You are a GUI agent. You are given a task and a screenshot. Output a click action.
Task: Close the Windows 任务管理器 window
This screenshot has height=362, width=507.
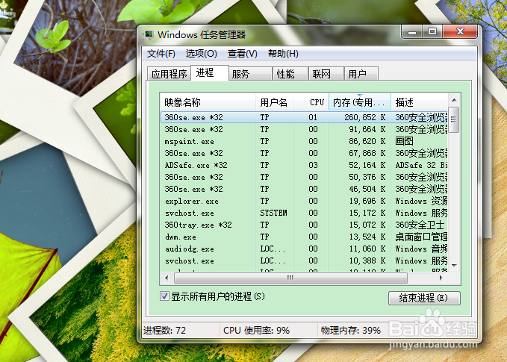click(x=460, y=32)
